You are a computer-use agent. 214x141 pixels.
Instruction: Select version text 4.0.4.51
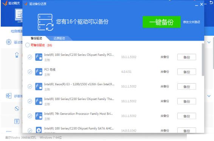pyautogui.click(x=126, y=72)
